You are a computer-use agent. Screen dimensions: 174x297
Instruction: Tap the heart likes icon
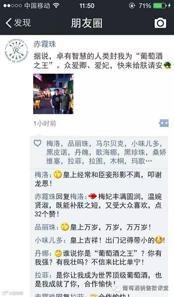(37, 143)
